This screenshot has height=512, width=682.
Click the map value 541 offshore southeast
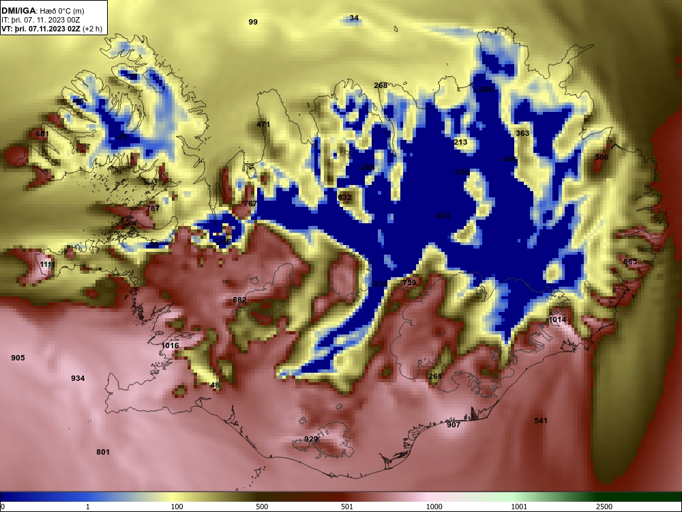[541, 421]
